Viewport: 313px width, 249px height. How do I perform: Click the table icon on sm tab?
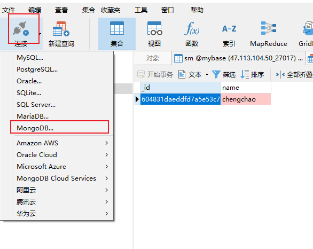178,58
